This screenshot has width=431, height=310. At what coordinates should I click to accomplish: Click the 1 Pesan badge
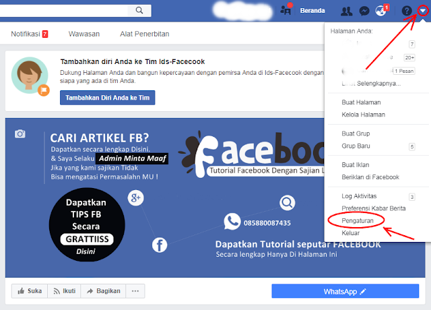404,71
